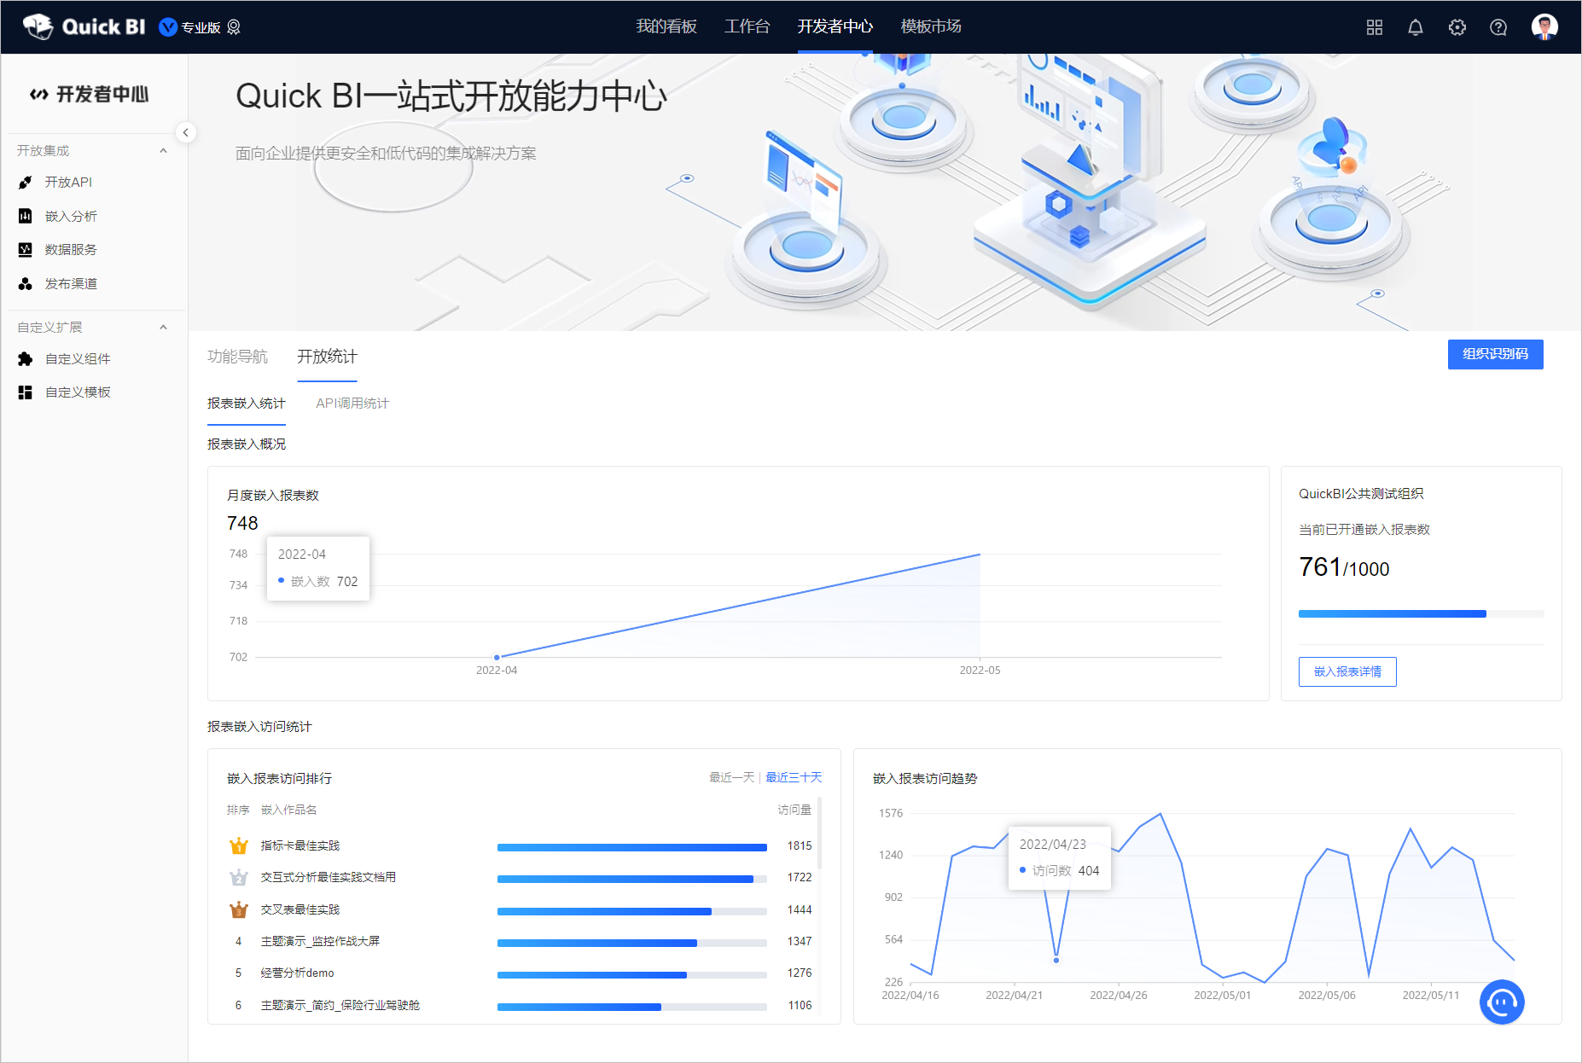Image resolution: width=1582 pixels, height=1063 pixels.
Task: Filter ranking by 最近三十天
Action: coord(794,777)
